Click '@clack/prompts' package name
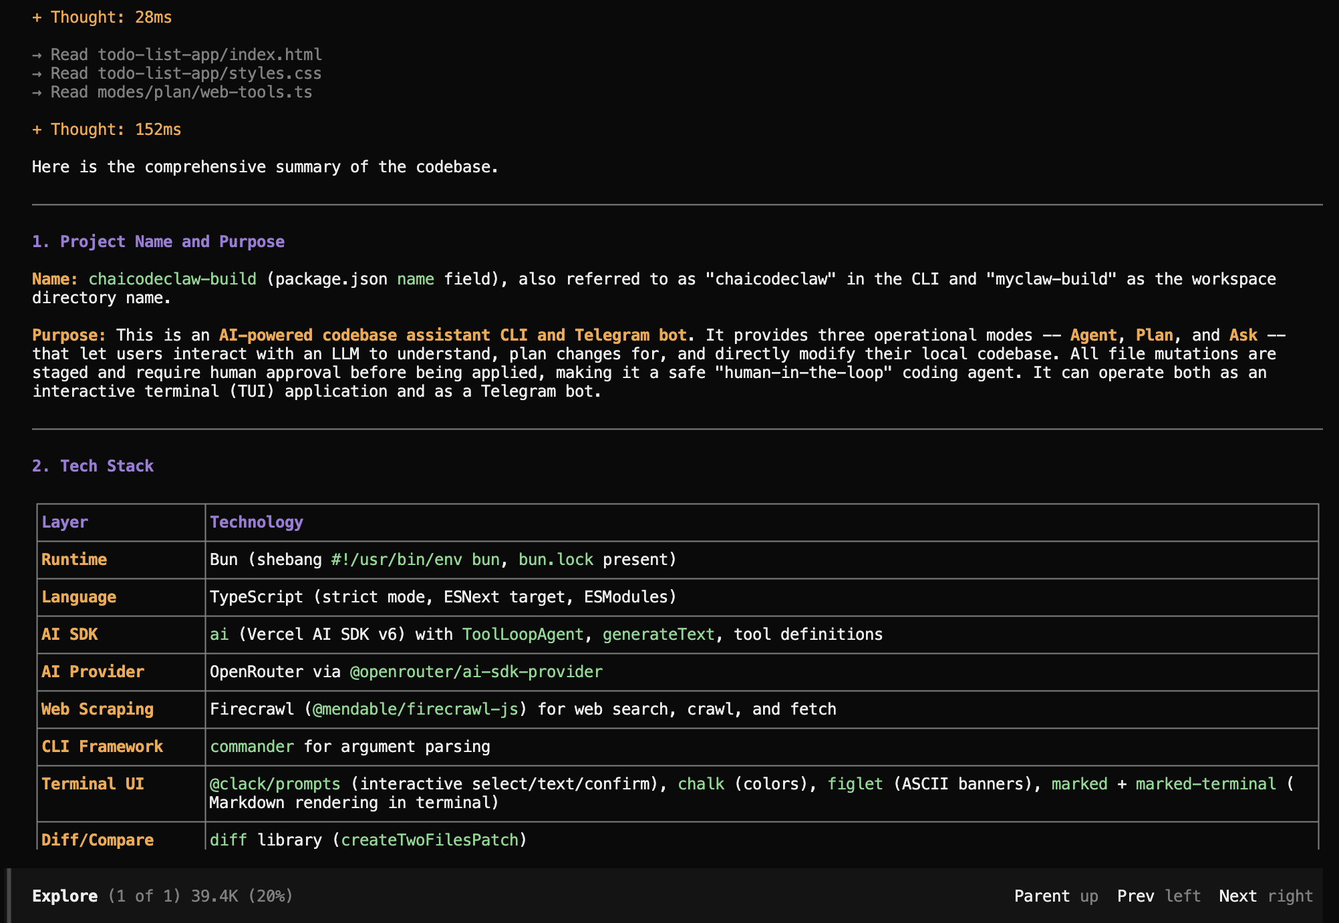Image resolution: width=1339 pixels, height=923 pixels. coord(275,784)
